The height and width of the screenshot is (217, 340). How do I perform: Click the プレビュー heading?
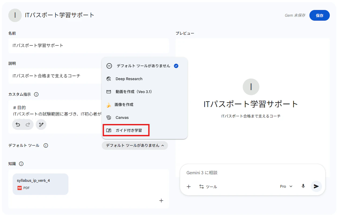point(185,33)
